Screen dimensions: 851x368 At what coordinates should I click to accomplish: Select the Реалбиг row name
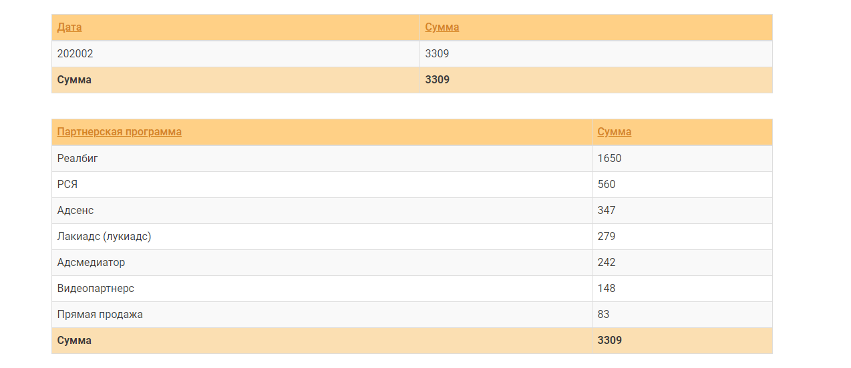pos(78,158)
